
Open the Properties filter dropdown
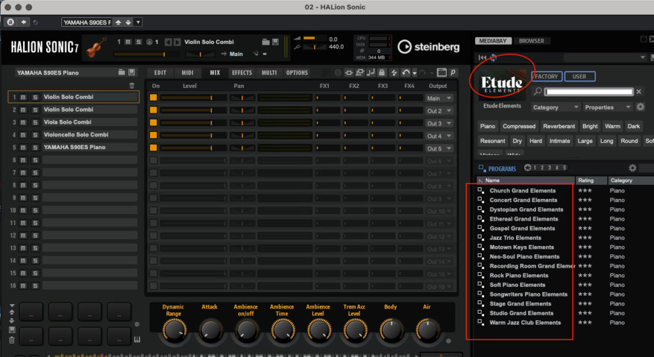pos(607,107)
